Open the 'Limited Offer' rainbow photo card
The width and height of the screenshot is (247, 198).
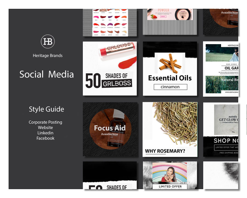click(170, 175)
